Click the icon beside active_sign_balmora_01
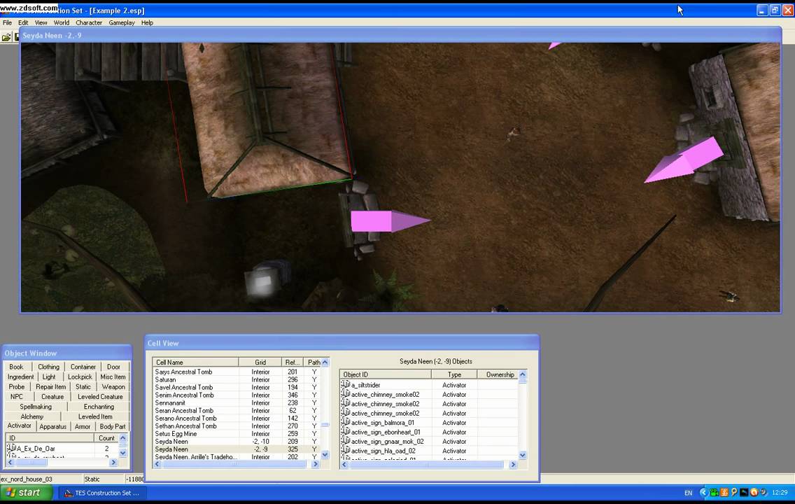The image size is (795, 504). (x=346, y=422)
